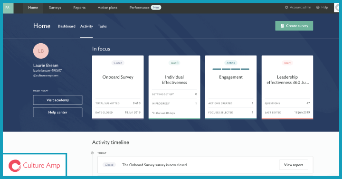Click the clipboard icon on Create survey
342x179 pixels.
point(282,26)
